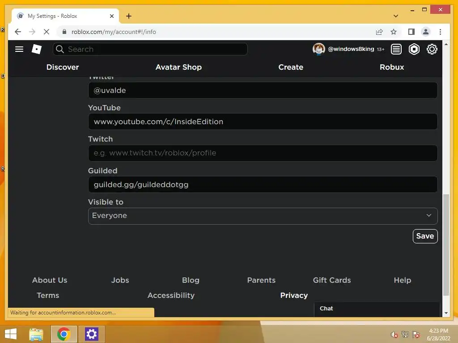Open the Parents footer link
458x343 pixels.
(261, 280)
